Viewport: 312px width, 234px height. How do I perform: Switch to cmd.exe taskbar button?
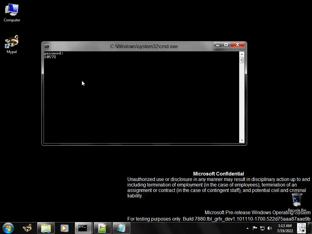click(83, 228)
